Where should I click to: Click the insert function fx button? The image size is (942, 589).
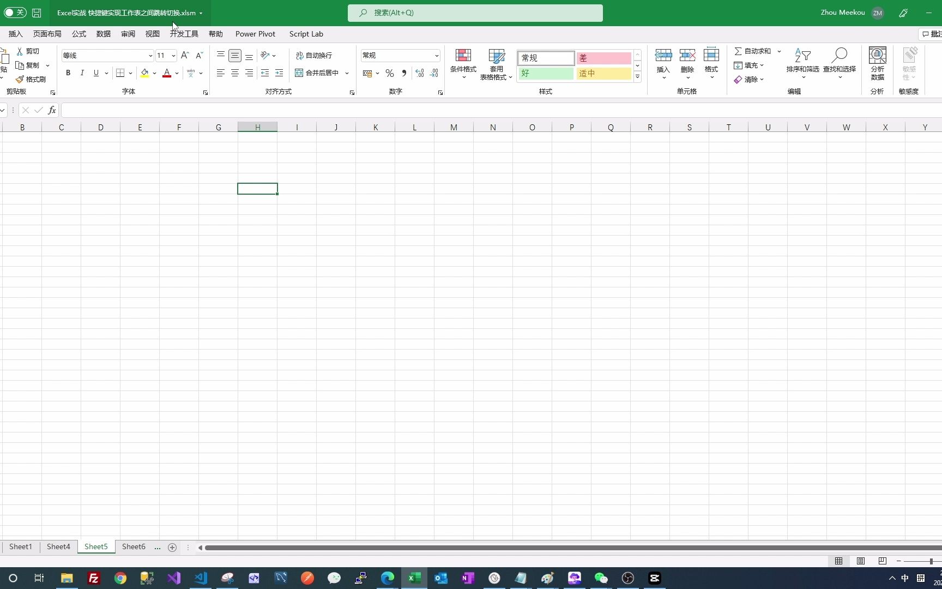pos(52,110)
